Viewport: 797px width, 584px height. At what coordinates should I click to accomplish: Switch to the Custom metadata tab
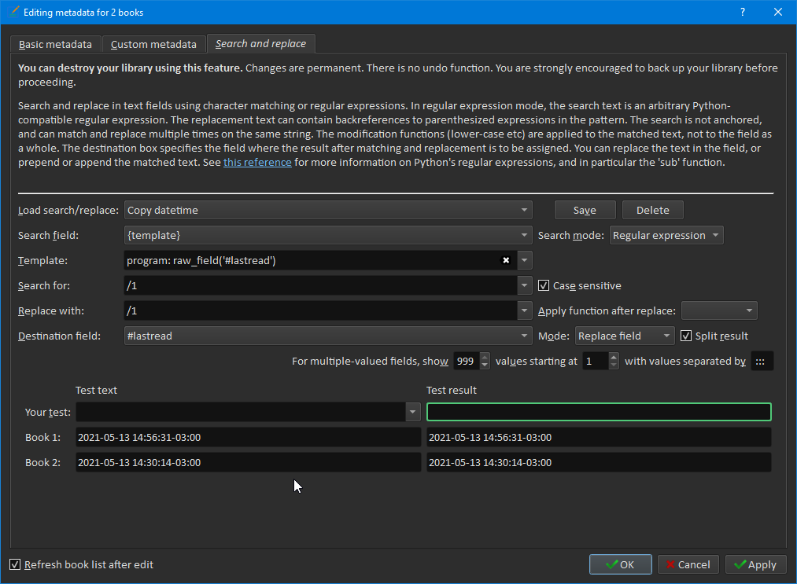click(153, 45)
